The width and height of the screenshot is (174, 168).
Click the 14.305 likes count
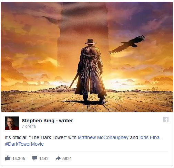[x=19, y=159]
